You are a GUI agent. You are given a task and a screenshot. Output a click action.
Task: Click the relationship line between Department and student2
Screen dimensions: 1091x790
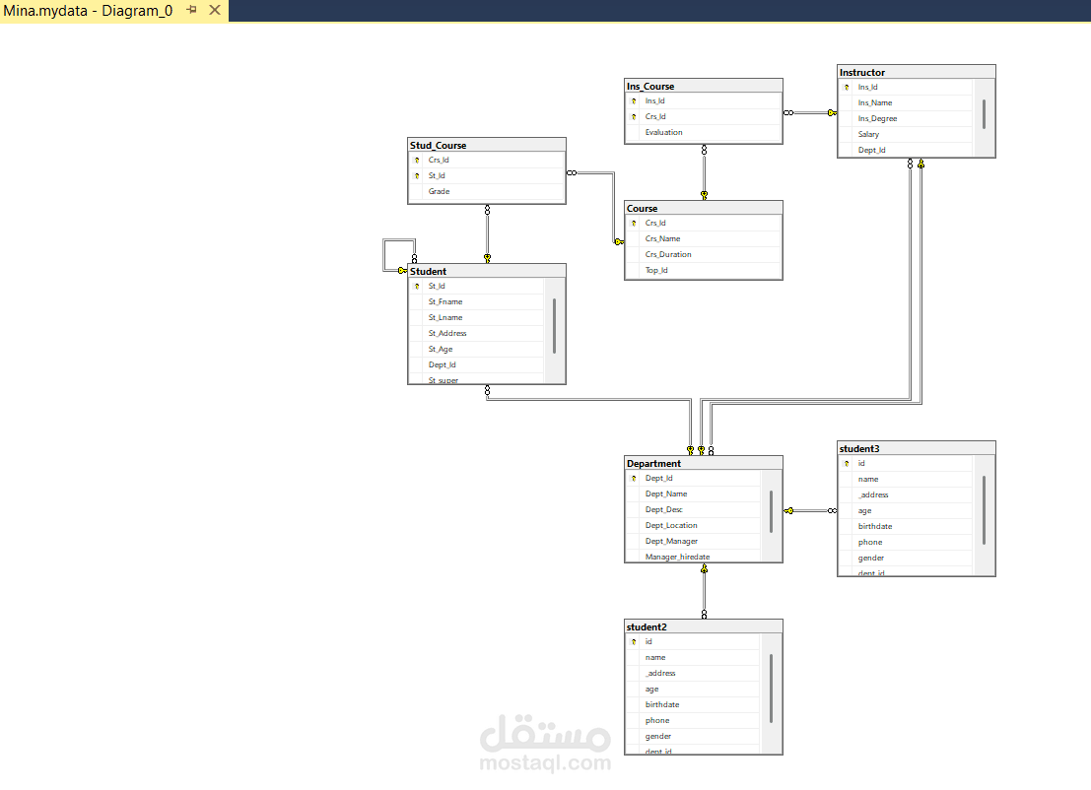[x=703, y=591]
